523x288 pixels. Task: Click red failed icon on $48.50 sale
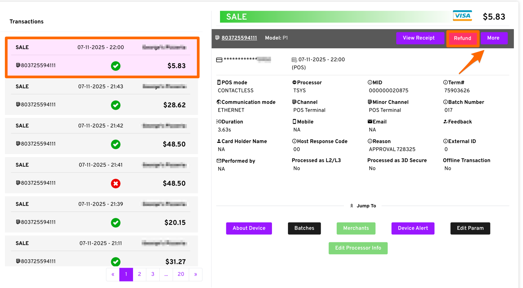[x=115, y=184]
